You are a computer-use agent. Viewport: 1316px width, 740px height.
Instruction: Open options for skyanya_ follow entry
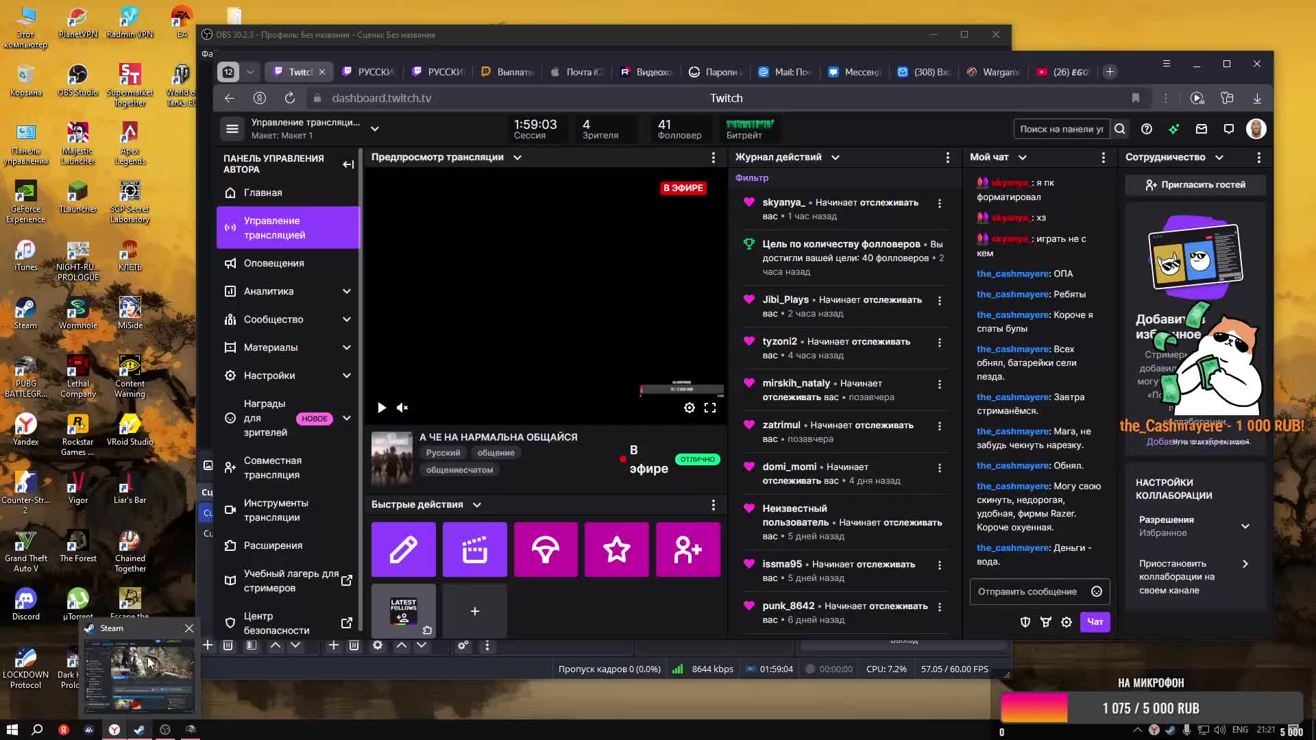(x=940, y=203)
